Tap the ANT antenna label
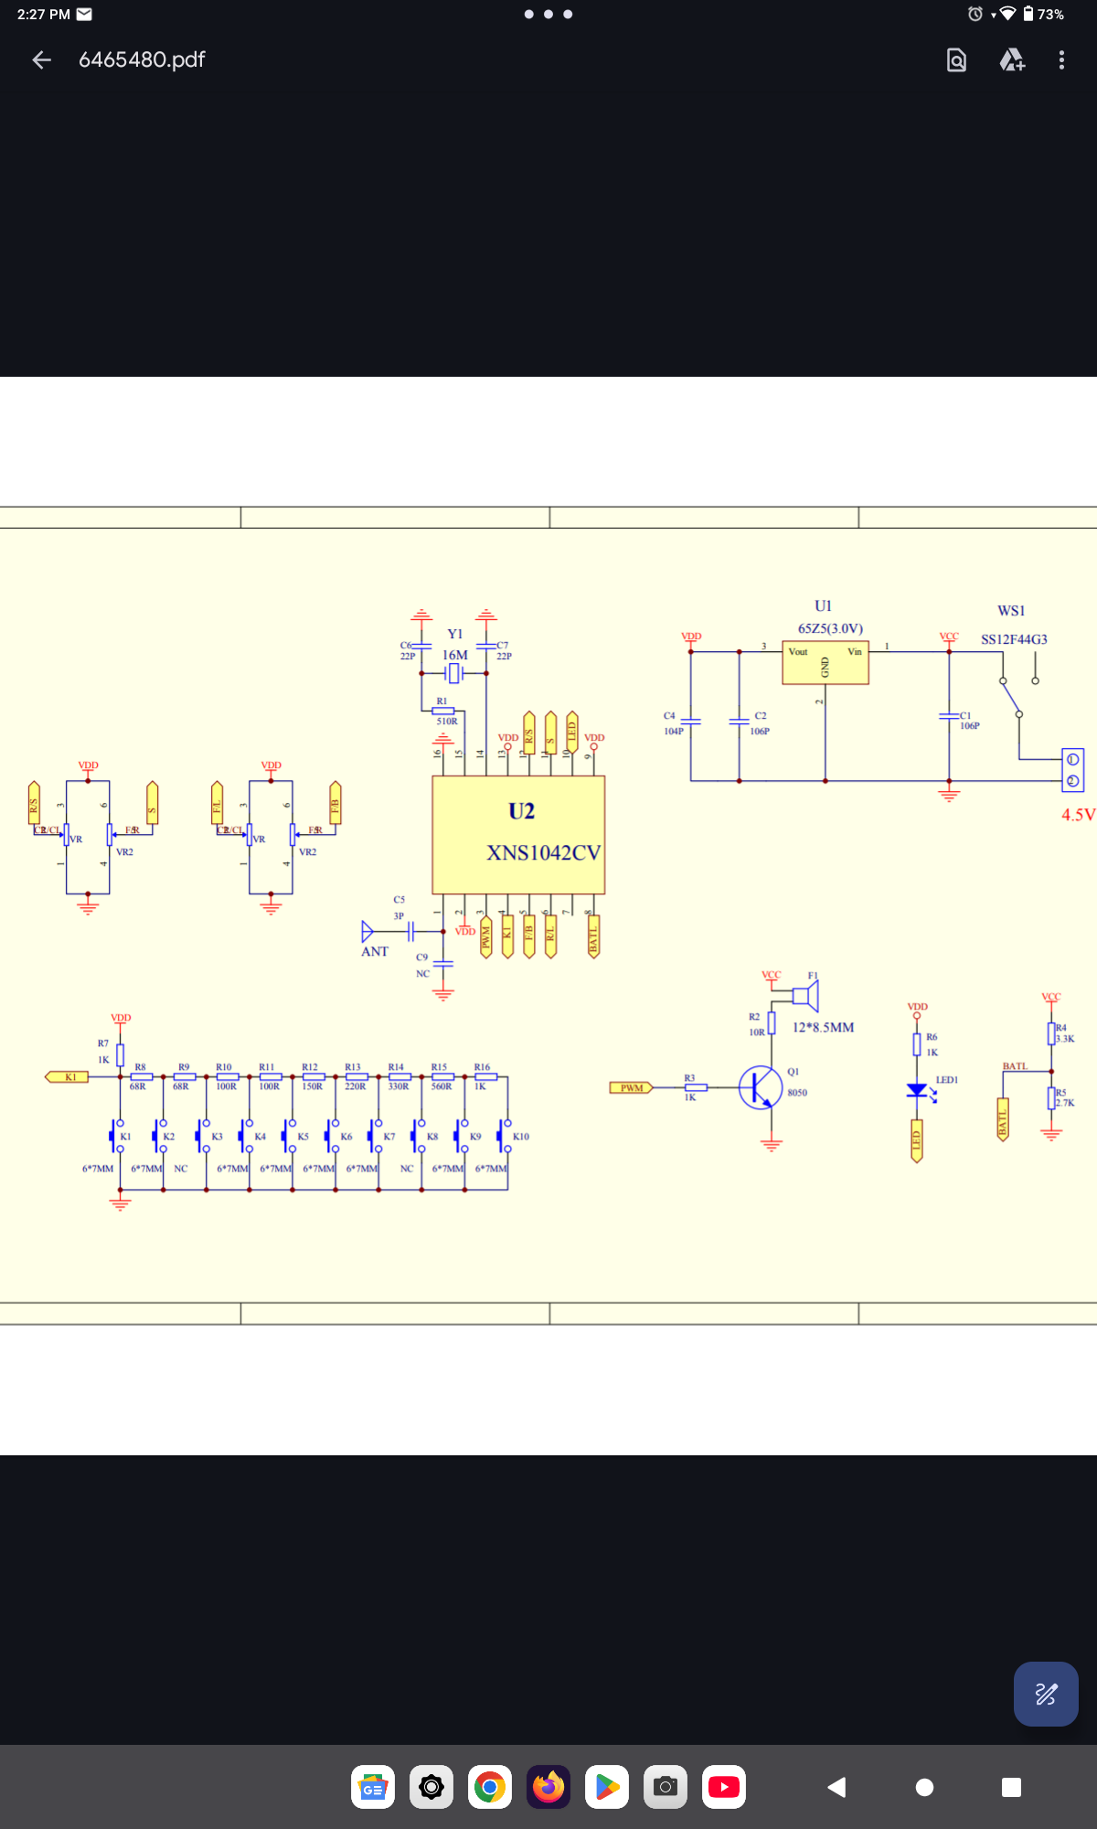The width and height of the screenshot is (1097, 1829). (375, 951)
